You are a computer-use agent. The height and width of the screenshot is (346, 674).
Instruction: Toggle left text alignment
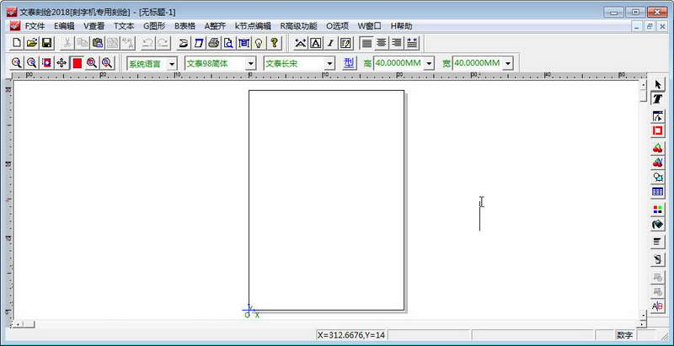[x=366, y=43]
